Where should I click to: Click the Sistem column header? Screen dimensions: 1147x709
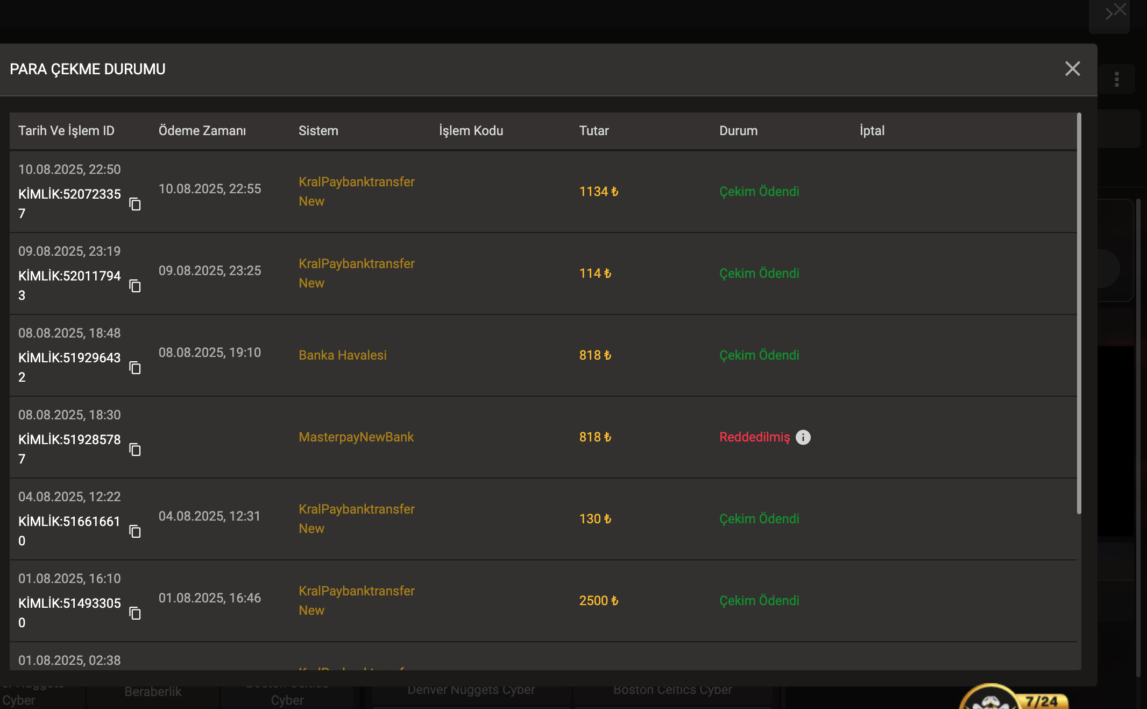click(x=318, y=131)
